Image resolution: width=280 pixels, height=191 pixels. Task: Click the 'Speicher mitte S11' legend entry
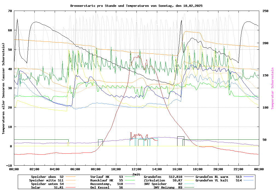[x=46, y=180]
